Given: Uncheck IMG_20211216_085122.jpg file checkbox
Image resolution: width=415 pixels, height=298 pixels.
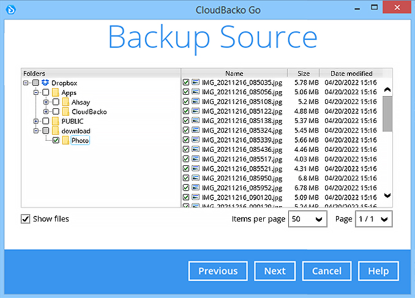Looking at the screenshot, I should (186, 111).
